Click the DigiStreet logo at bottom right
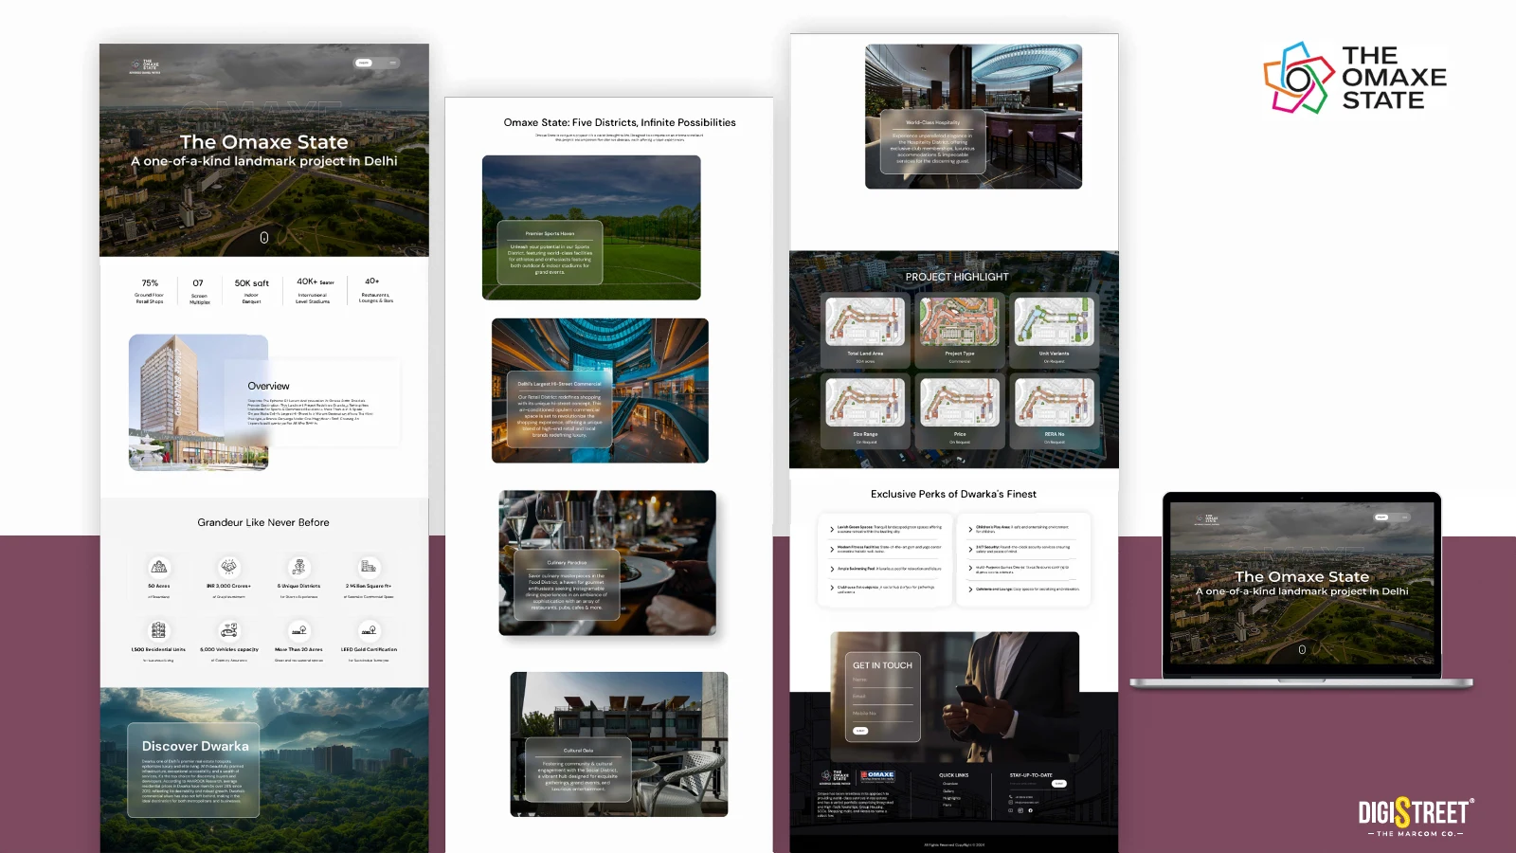The height and width of the screenshot is (853, 1516). (1416, 816)
